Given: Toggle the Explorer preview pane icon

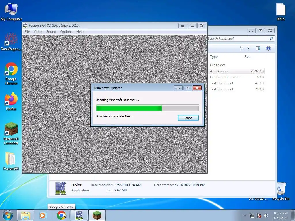Looking at the screenshot, I should (258, 48).
